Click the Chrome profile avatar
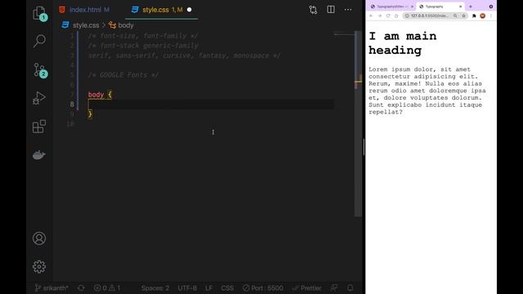523x294 pixels. click(x=483, y=16)
